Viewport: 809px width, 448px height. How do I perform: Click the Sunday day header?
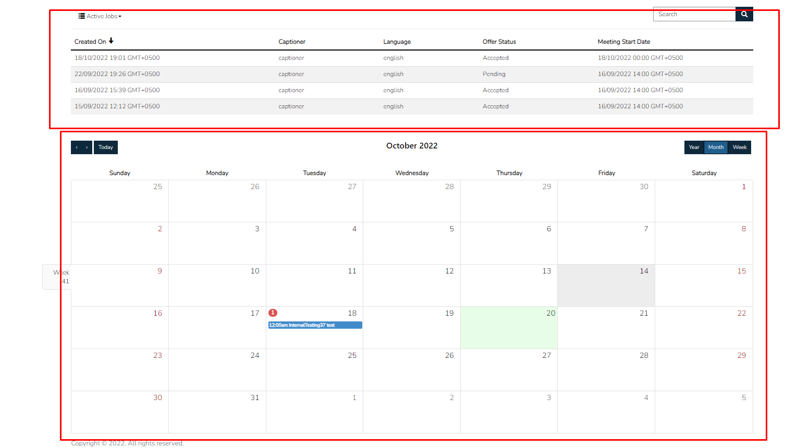point(120,173)
